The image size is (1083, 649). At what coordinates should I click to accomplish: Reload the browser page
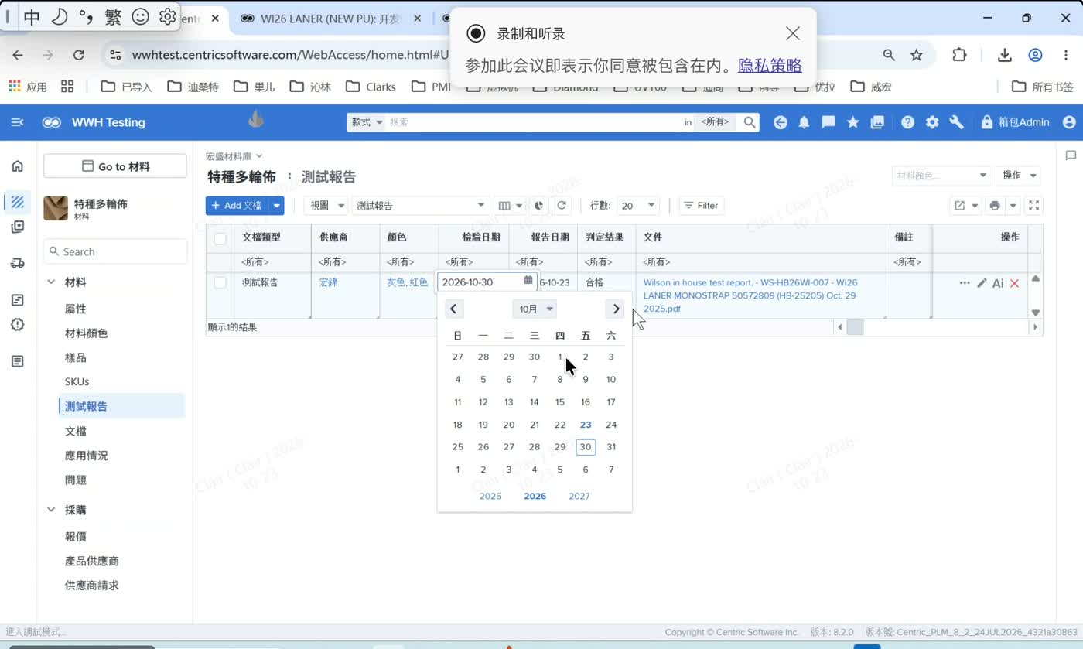[x=78, y=55]
